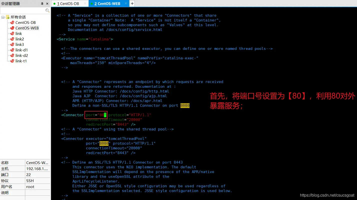Click the "Catalina" service name in terminal
The width and height of the screenshot is (357, 200).
(x=99, y=39)
